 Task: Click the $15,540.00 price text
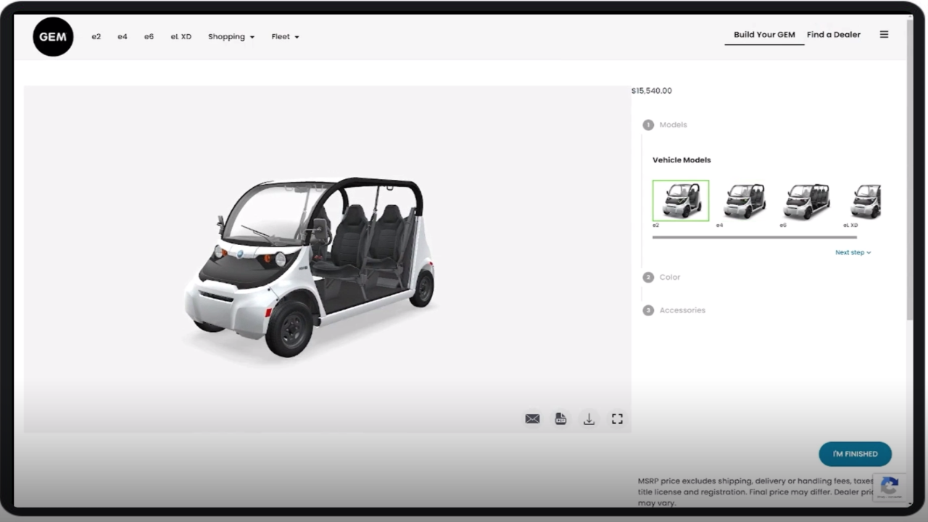(652, 91)
